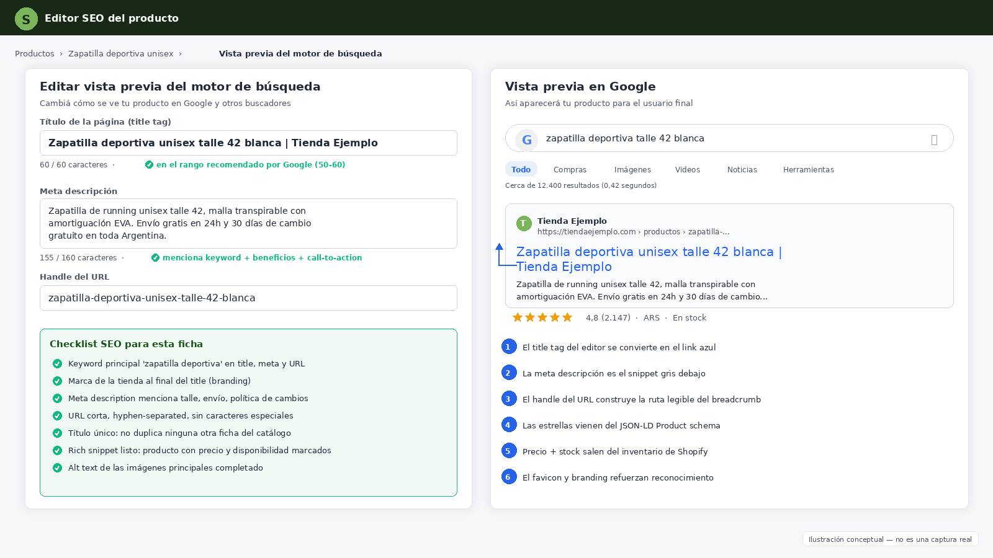Click the Google G icon in search bar
This screenshot has width=993, height=558.
(x=527, y=139)
